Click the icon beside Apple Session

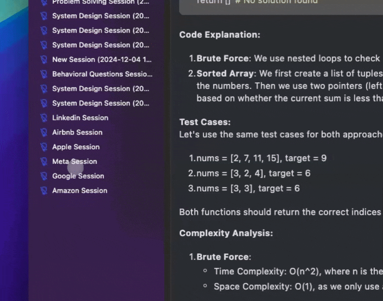click(x=44, y=147)
